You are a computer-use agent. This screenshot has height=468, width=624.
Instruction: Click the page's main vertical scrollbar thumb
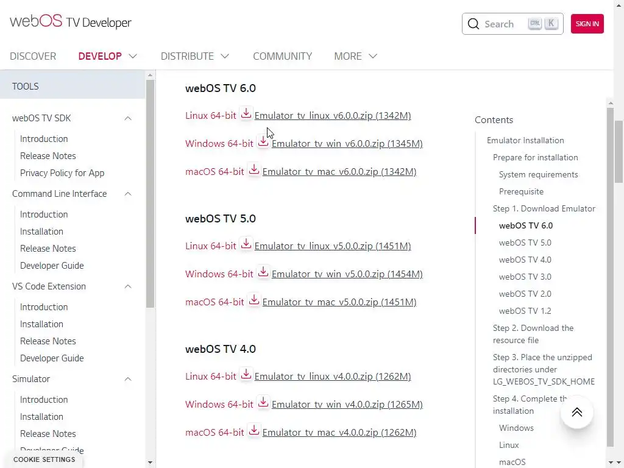(619, 151)
